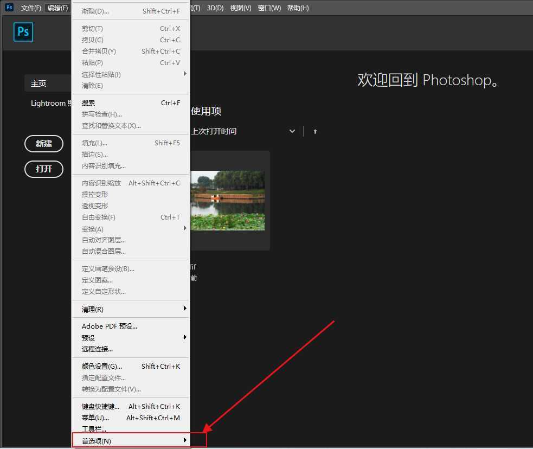Open the 文件 menu
This screenshot has width=533, height=449.
click(30, 8)
